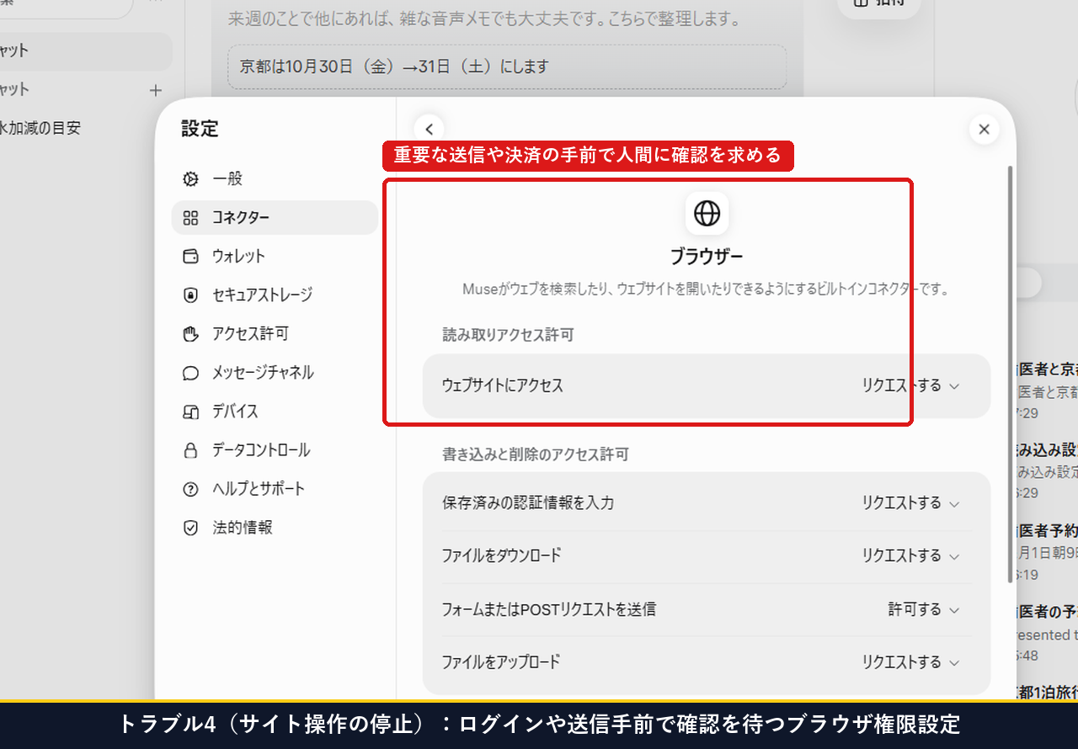Open the 一般 settings section
The height and width of the screenshot is (749, 1078).
[x=275, y=178]
